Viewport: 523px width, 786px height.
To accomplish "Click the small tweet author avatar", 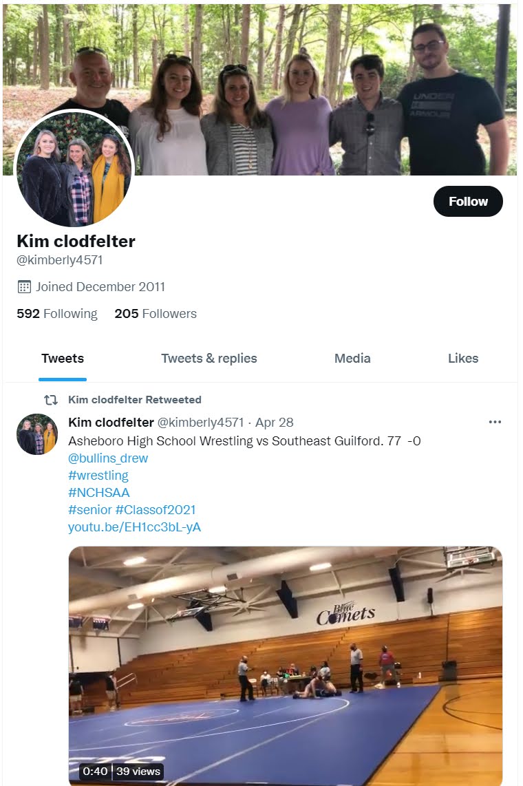I will (37, 434).
